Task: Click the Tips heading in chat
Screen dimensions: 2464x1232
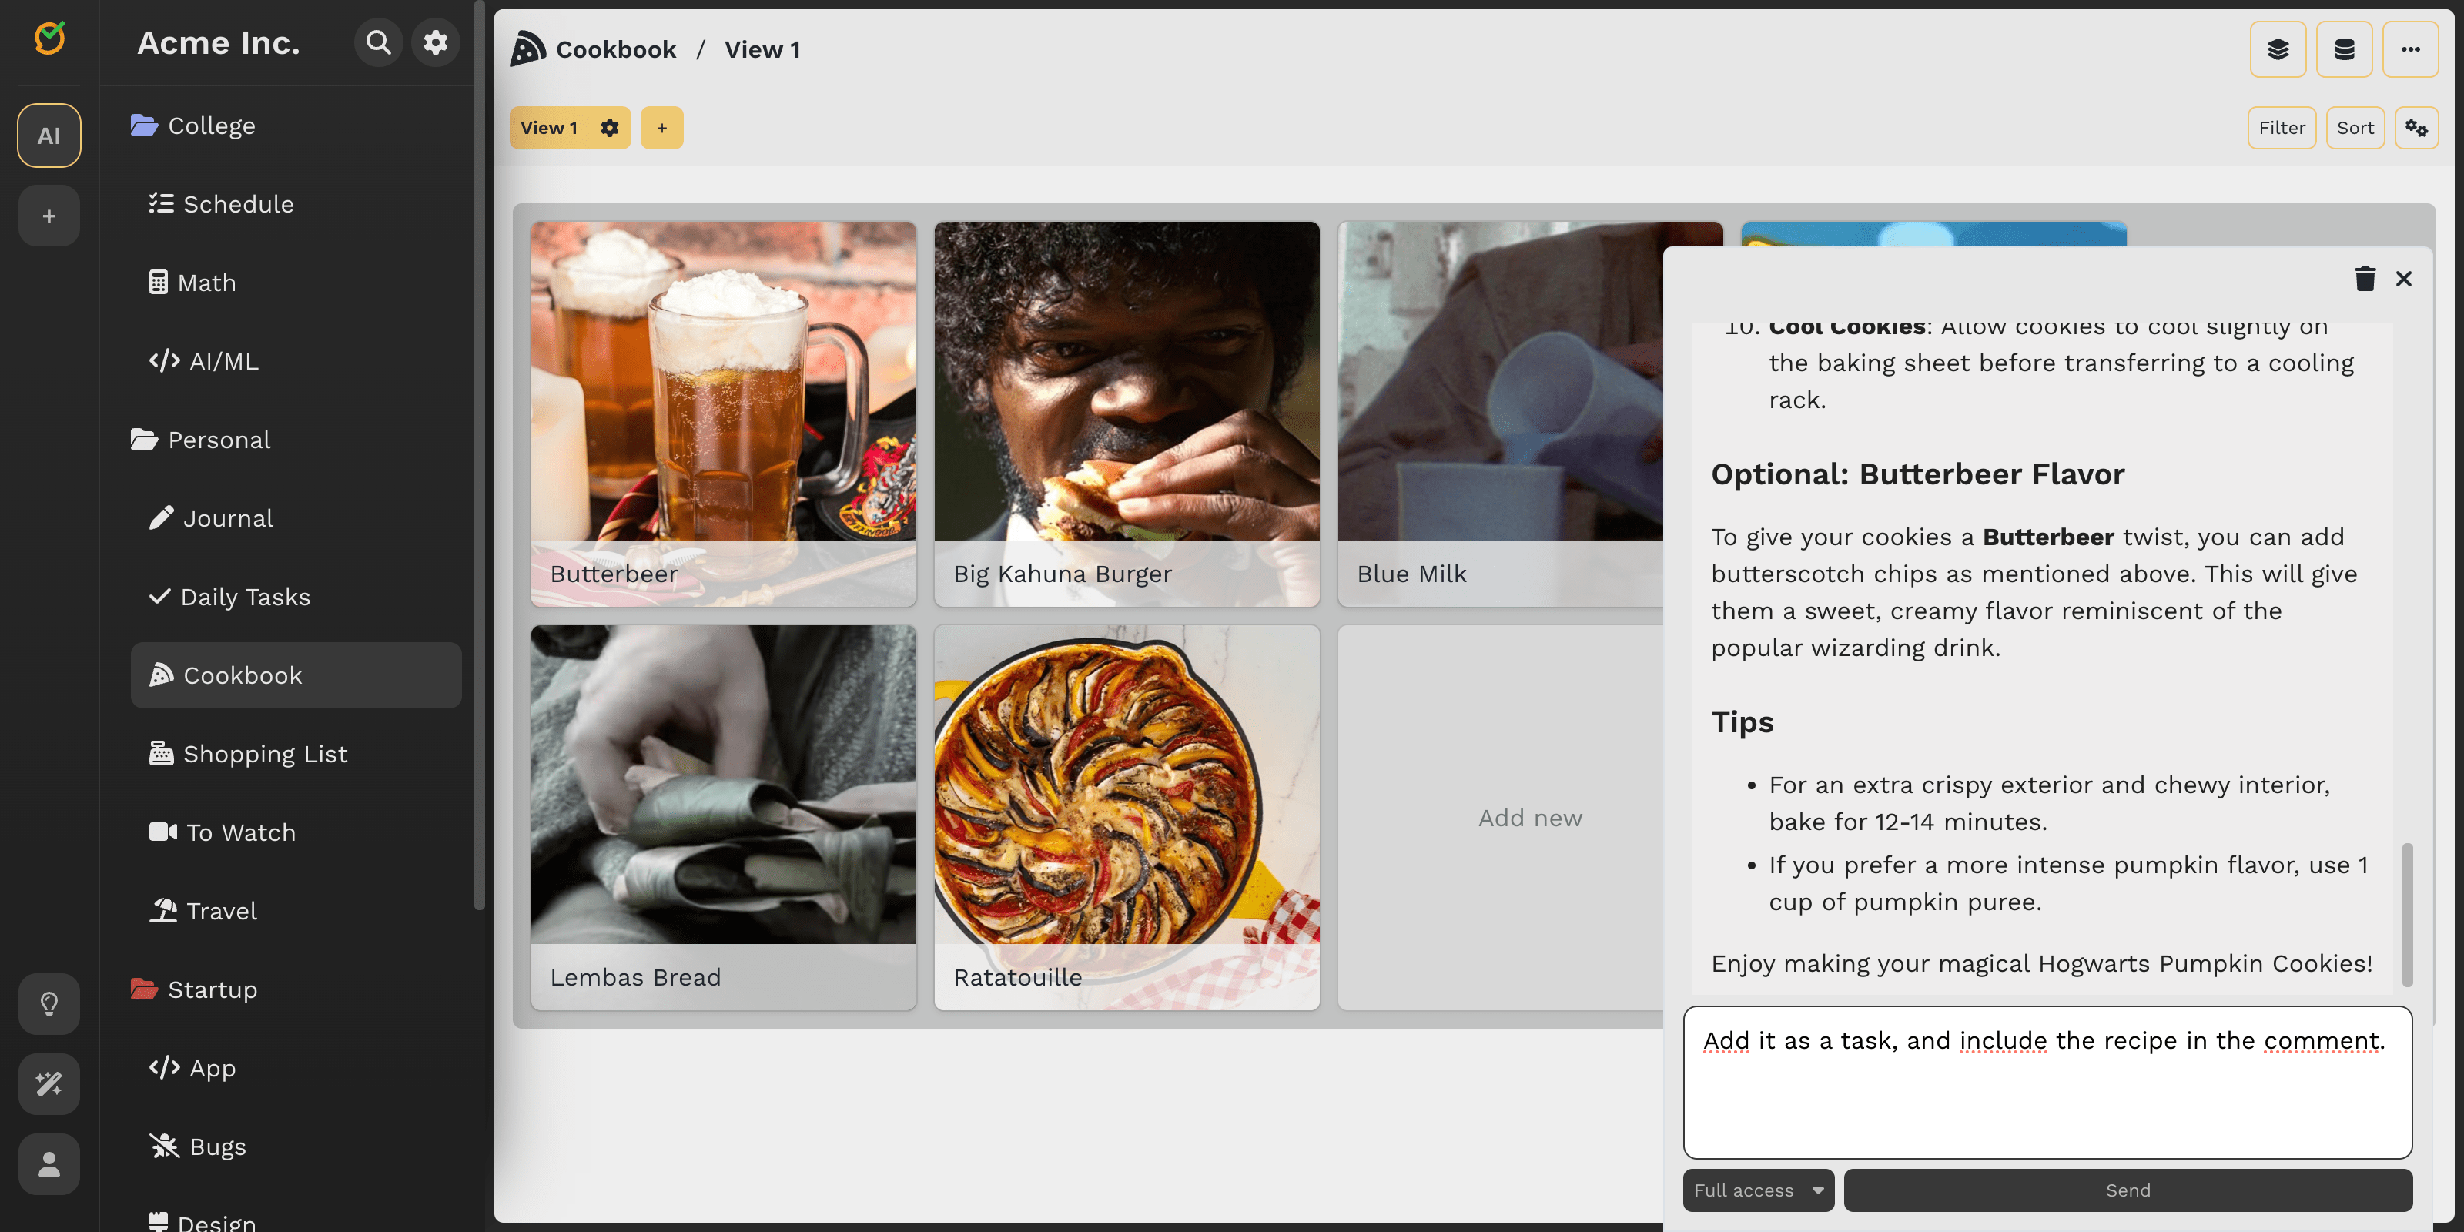Action: (1742, 722)
